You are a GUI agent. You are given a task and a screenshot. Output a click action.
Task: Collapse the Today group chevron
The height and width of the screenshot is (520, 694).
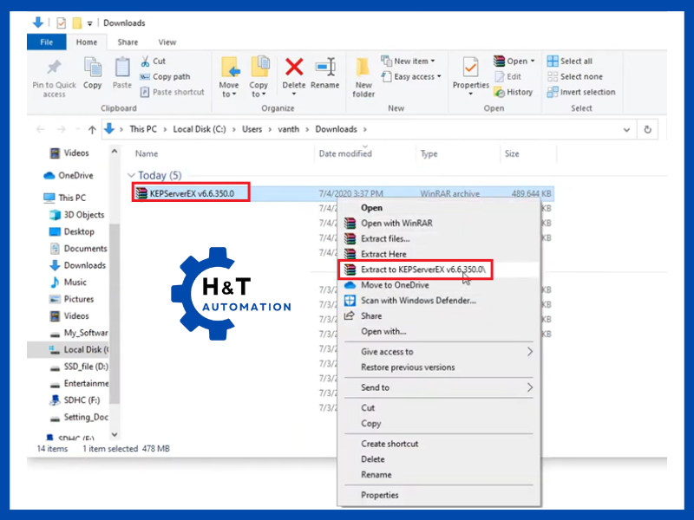pos(131,176)
